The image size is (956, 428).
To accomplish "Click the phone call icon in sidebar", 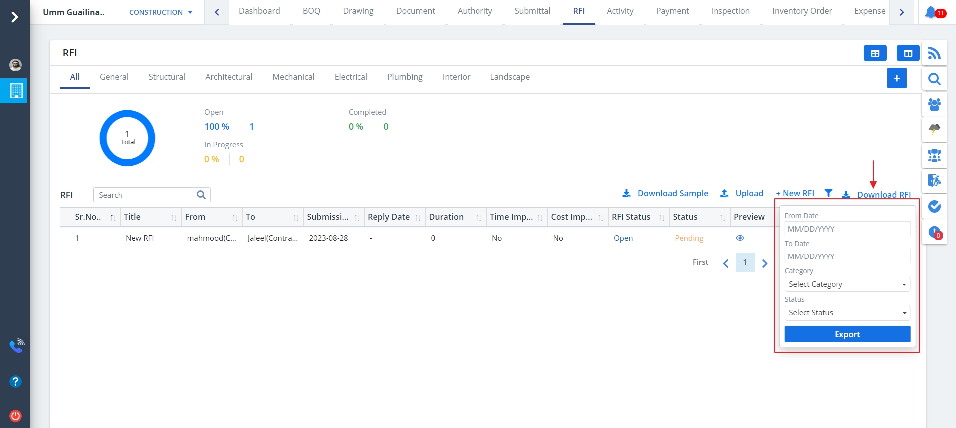I will coord(16,345).
